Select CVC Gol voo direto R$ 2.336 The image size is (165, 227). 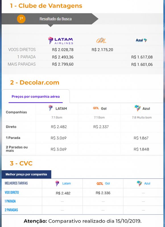[103, 193]
